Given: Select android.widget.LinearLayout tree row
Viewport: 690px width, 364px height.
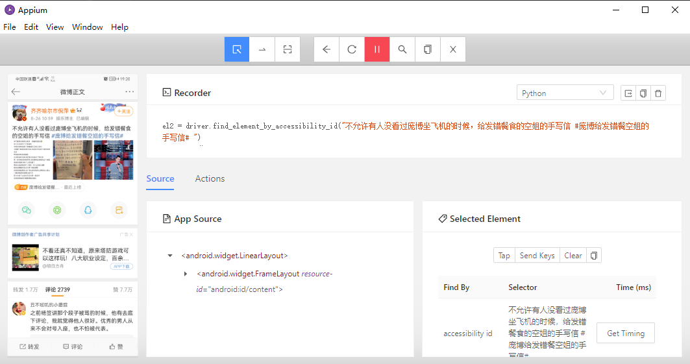Looking at the screenshot, I should click(234, 256).
